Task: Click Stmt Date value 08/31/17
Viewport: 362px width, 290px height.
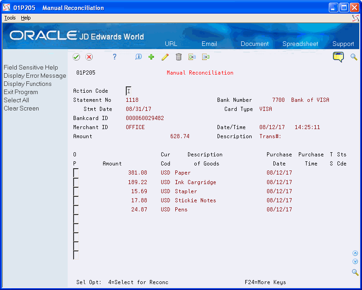Action: (x=139, y=109)
